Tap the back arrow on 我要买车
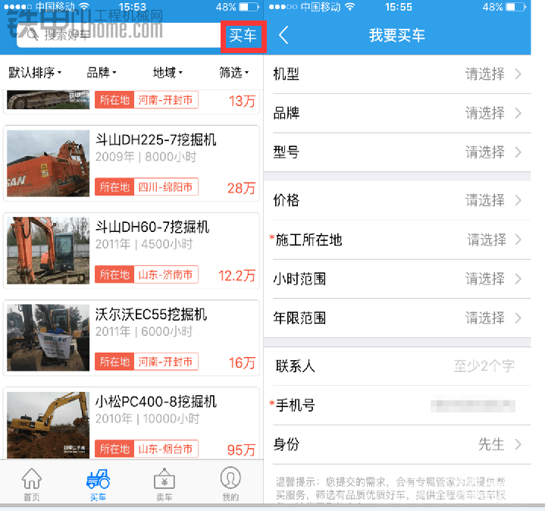 click(283, 35)
